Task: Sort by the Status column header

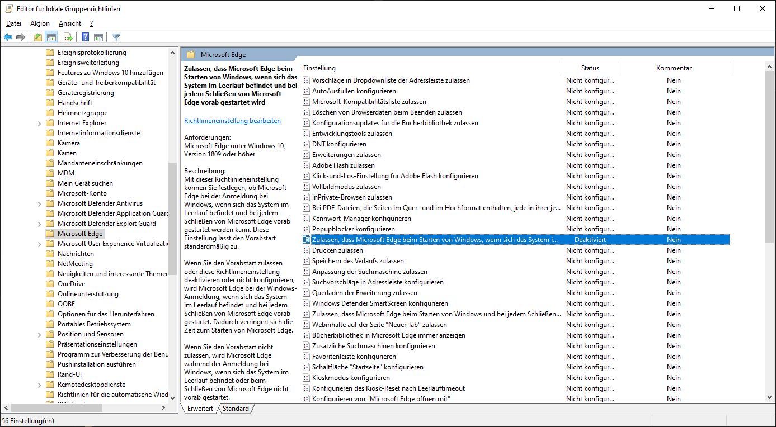Action: [590, 68]
